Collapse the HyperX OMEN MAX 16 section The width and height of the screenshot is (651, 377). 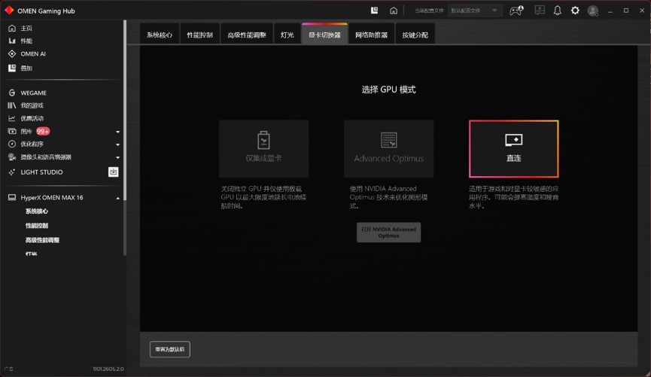click(x=118, y=198)
